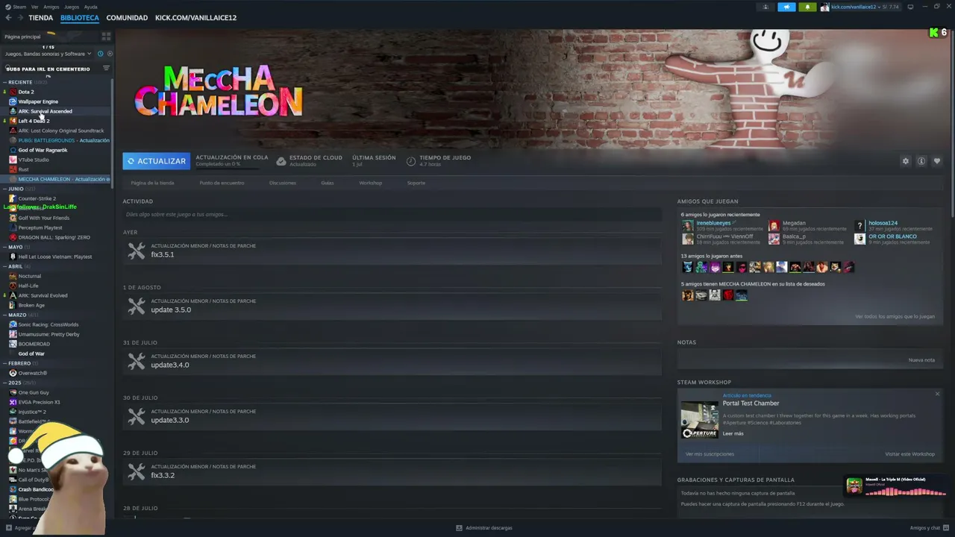The image size is (955, 537).
Task: Open the fix3.5.1 patch notes wrench icon
Action: click(x=136, y=251)
